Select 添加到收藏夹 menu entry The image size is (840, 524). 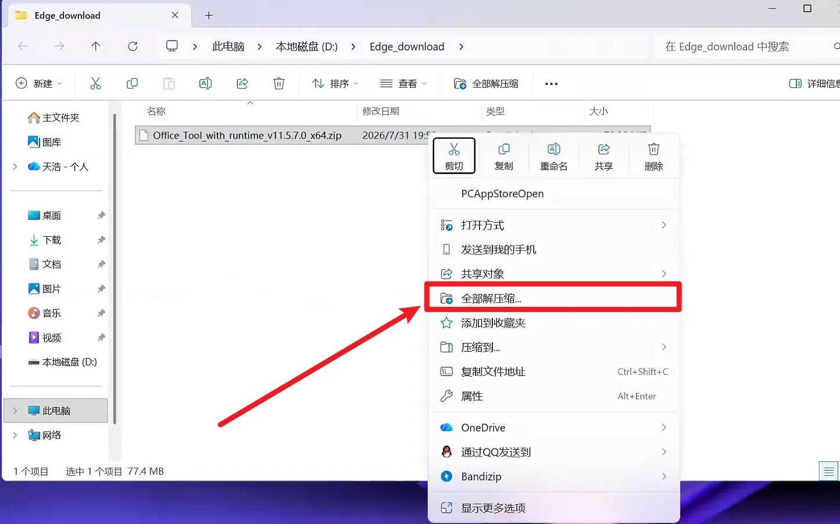(554, 323)
